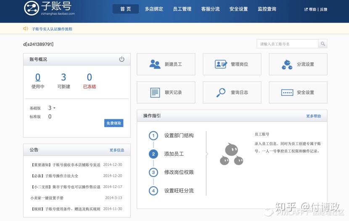Click 添加员工 step label

tap(174, 154)
